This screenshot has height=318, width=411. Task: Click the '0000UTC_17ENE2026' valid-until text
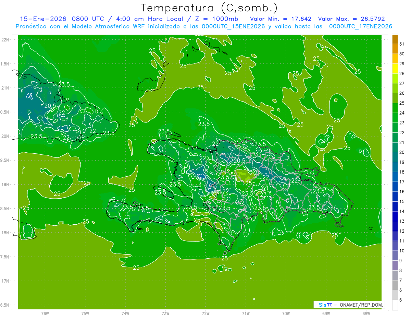[360, 26]
